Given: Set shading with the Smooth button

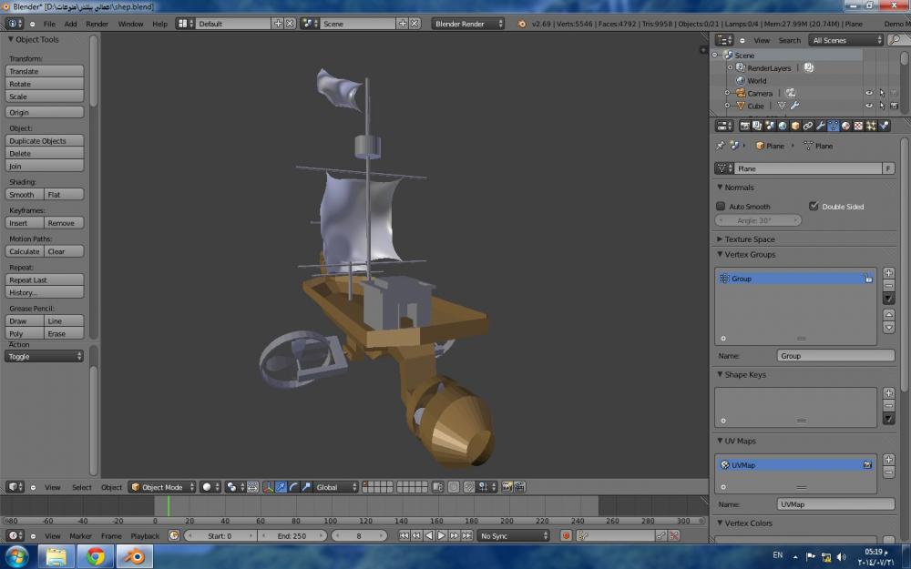Looking at the screenshot, I should coord(25,195).
